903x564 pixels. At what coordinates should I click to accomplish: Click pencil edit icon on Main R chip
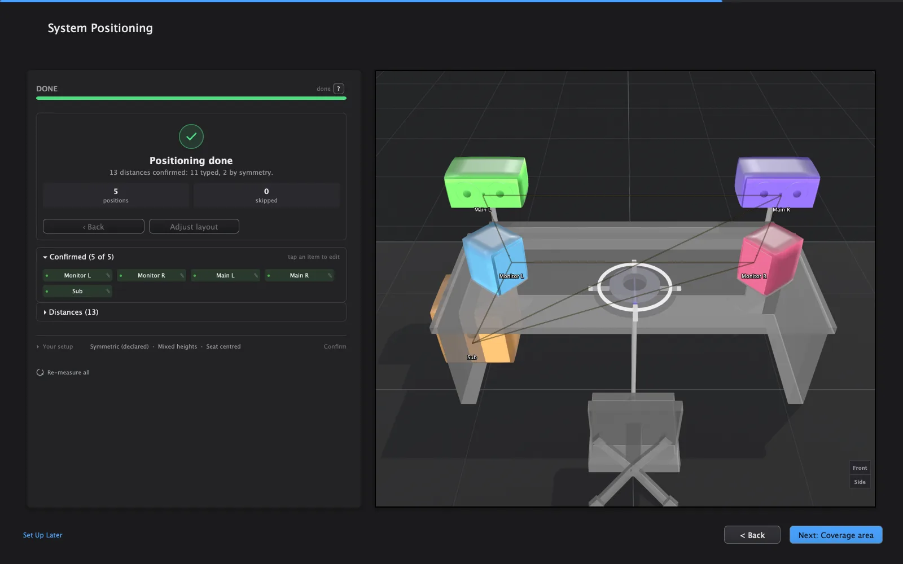[x=330, y=275]
